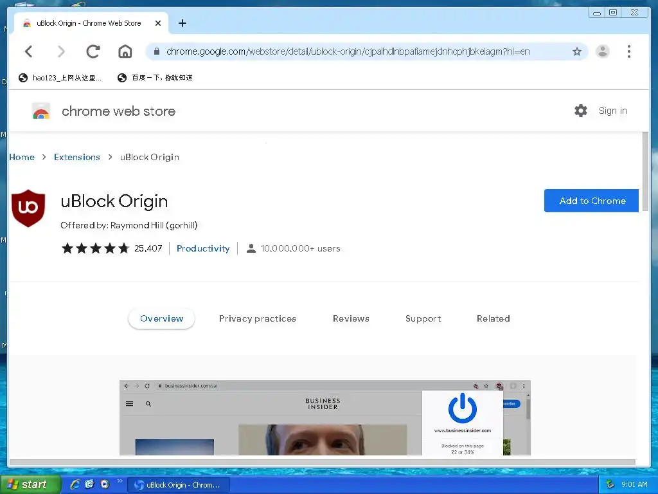The image size is (658, 494).
Task: Reload the page with the refresh icon
Action: click(x=93, y=51)
